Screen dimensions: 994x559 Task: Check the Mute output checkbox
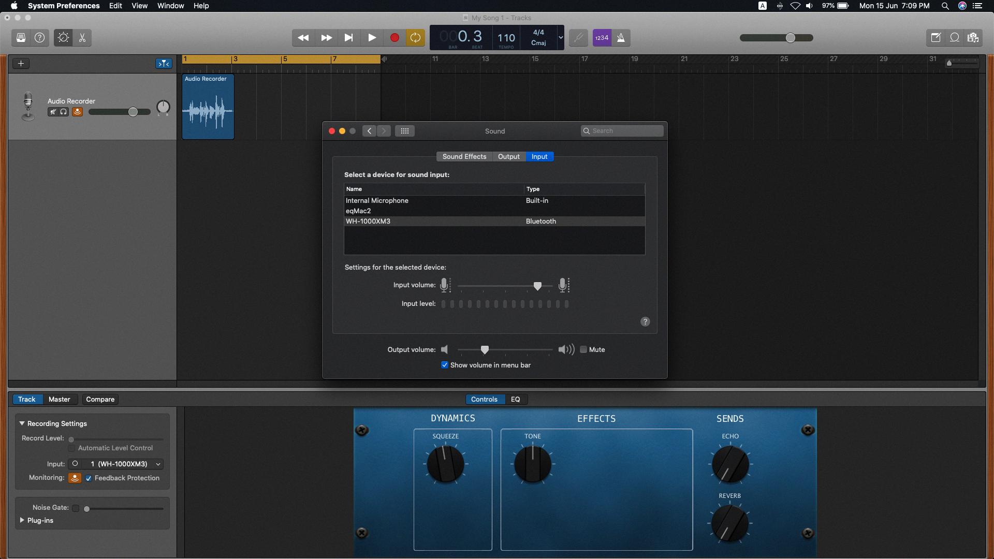click(583, 350)
